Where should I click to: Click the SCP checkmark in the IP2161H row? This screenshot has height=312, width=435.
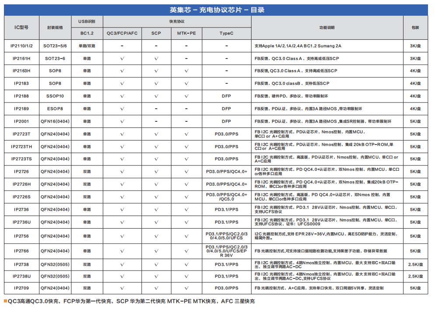(156, 58)
